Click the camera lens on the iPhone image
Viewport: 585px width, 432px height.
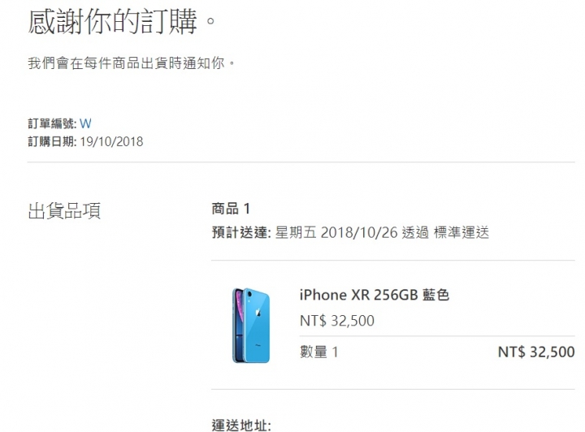click(x=249, y=295)
